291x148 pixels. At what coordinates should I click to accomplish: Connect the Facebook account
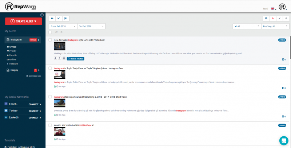pyautogui.click(x=35, y=104)
